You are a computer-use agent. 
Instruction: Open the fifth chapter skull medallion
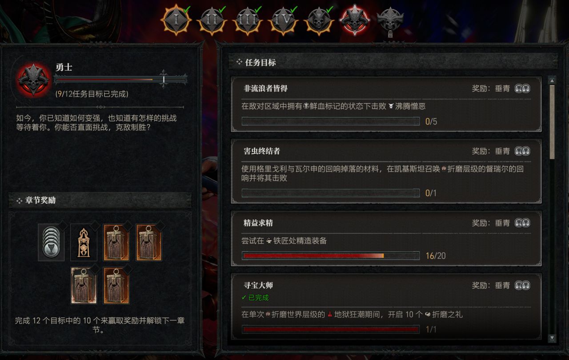(x=319, y=20)
